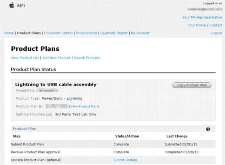The height and width of the screenshot is (165, 225).
Task: Select the Submit Product Plan step row
Action: 113,144
